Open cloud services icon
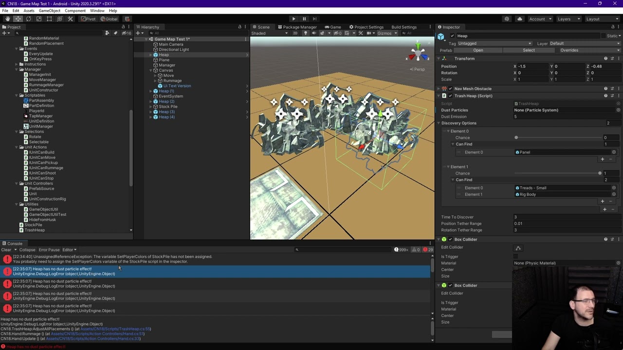The image size is (623, 350). click(x=519, y=19)
